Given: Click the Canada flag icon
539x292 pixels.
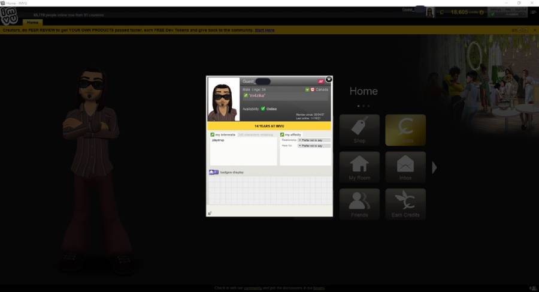Looking at the screenshot, I should (x=313, y=89).
